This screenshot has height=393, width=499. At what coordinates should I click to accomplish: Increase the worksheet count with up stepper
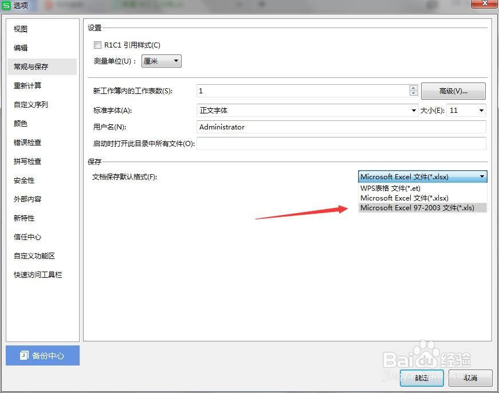(413, 88)
